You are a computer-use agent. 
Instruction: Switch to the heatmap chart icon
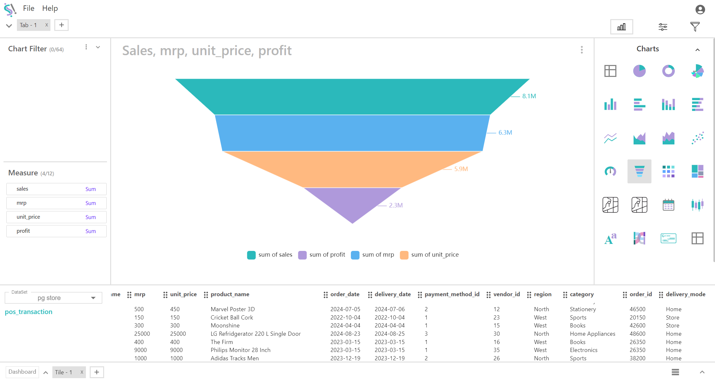click(668, 172)
